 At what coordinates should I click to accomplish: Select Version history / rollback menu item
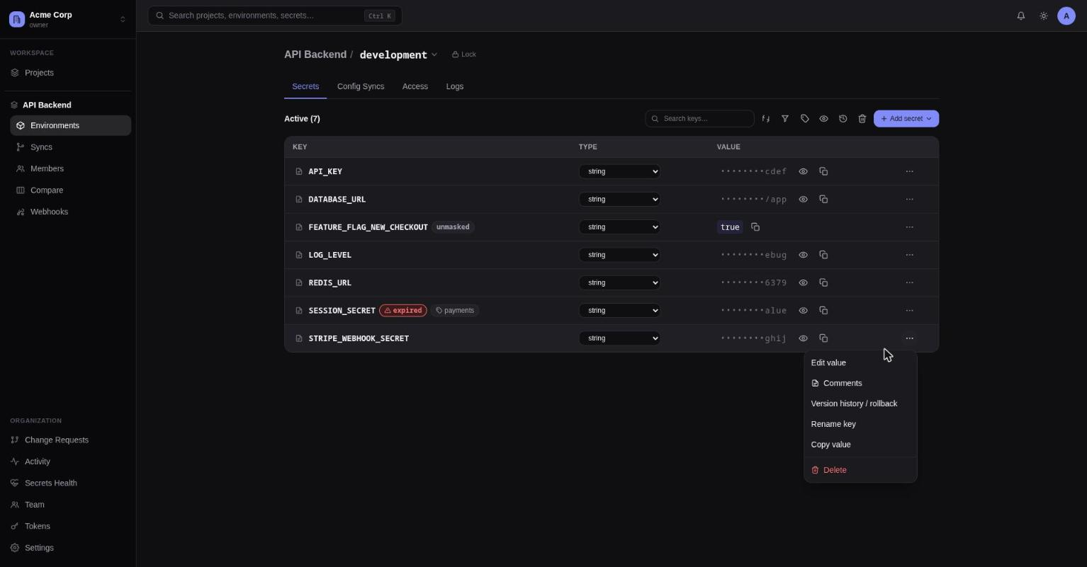860,403
